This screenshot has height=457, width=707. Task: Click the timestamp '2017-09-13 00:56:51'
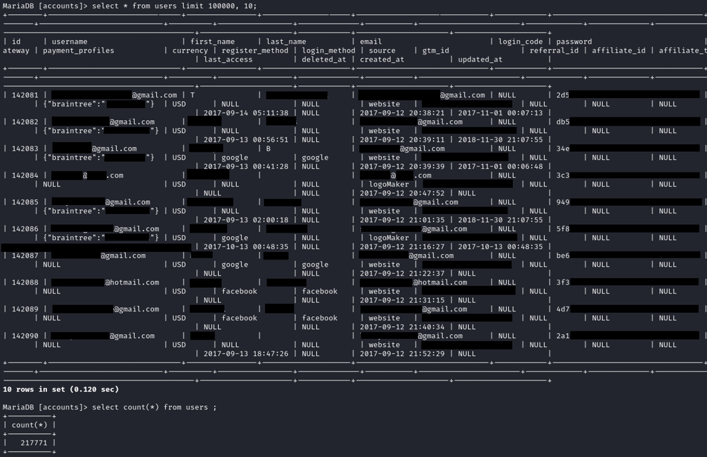(x=246, y=139)
